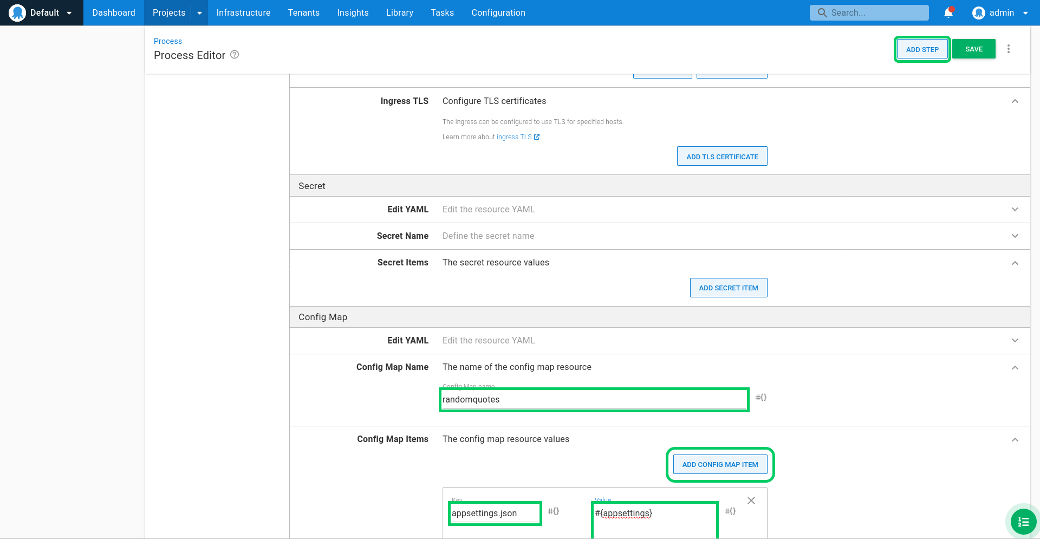Click the admin user avatar

[978, 13]
